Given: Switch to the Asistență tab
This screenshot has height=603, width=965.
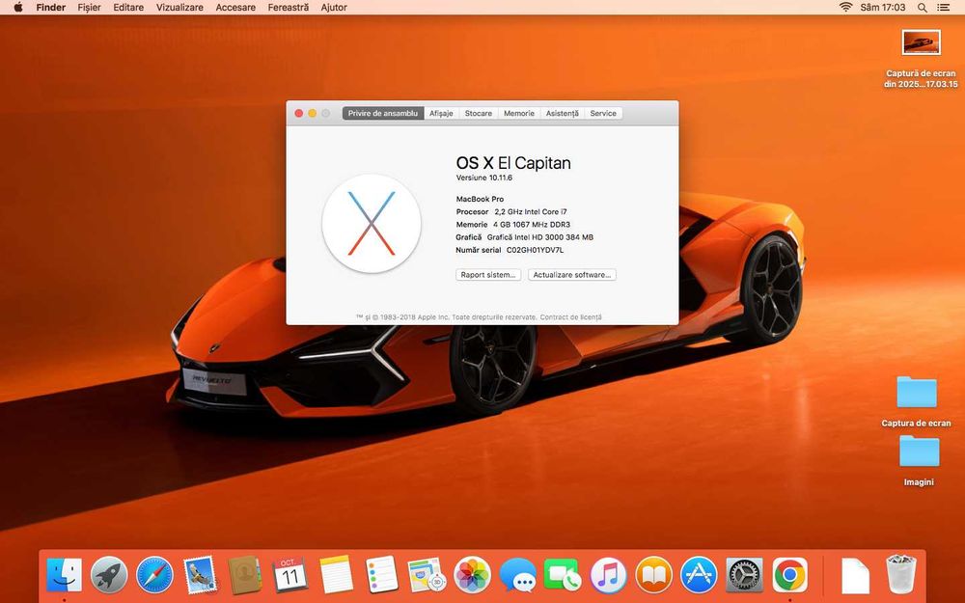Looking at the screenshot, I should [x=562, y=113].
